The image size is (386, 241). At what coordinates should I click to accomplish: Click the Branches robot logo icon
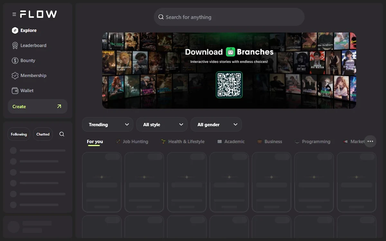coord(230,52)
